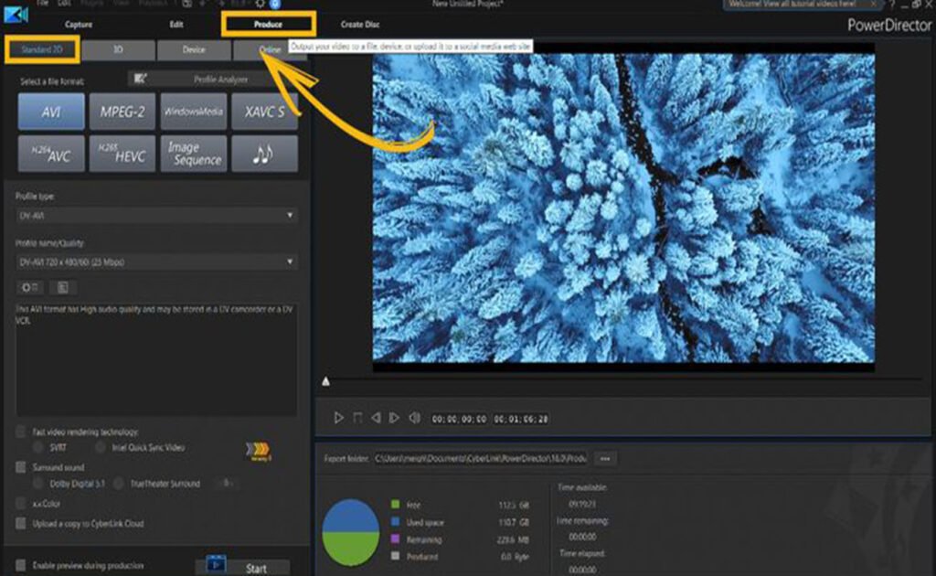Select the WindowsMedia file format
This screenshot has height=576, width=936.
pos(194,111)
